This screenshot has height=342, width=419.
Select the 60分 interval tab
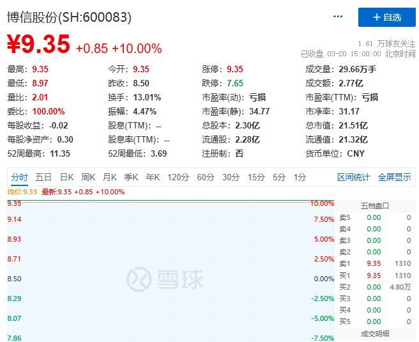(x=206, y=177)
